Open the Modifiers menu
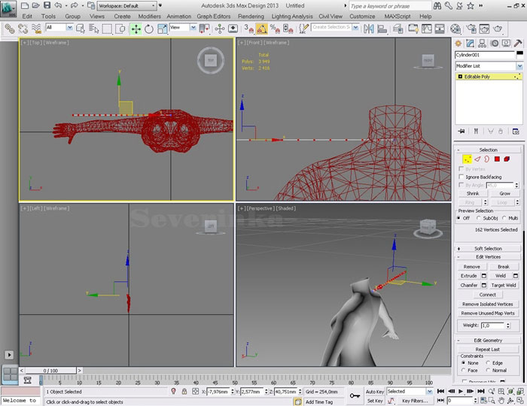This screenshot has height=406, width=527. click(149, 16)
